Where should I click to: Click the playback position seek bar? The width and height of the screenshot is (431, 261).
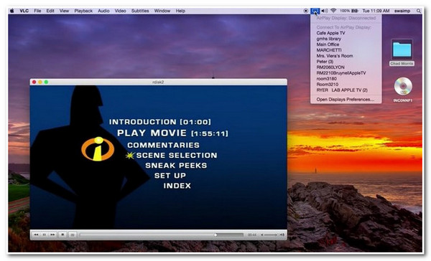coord(162,235)
